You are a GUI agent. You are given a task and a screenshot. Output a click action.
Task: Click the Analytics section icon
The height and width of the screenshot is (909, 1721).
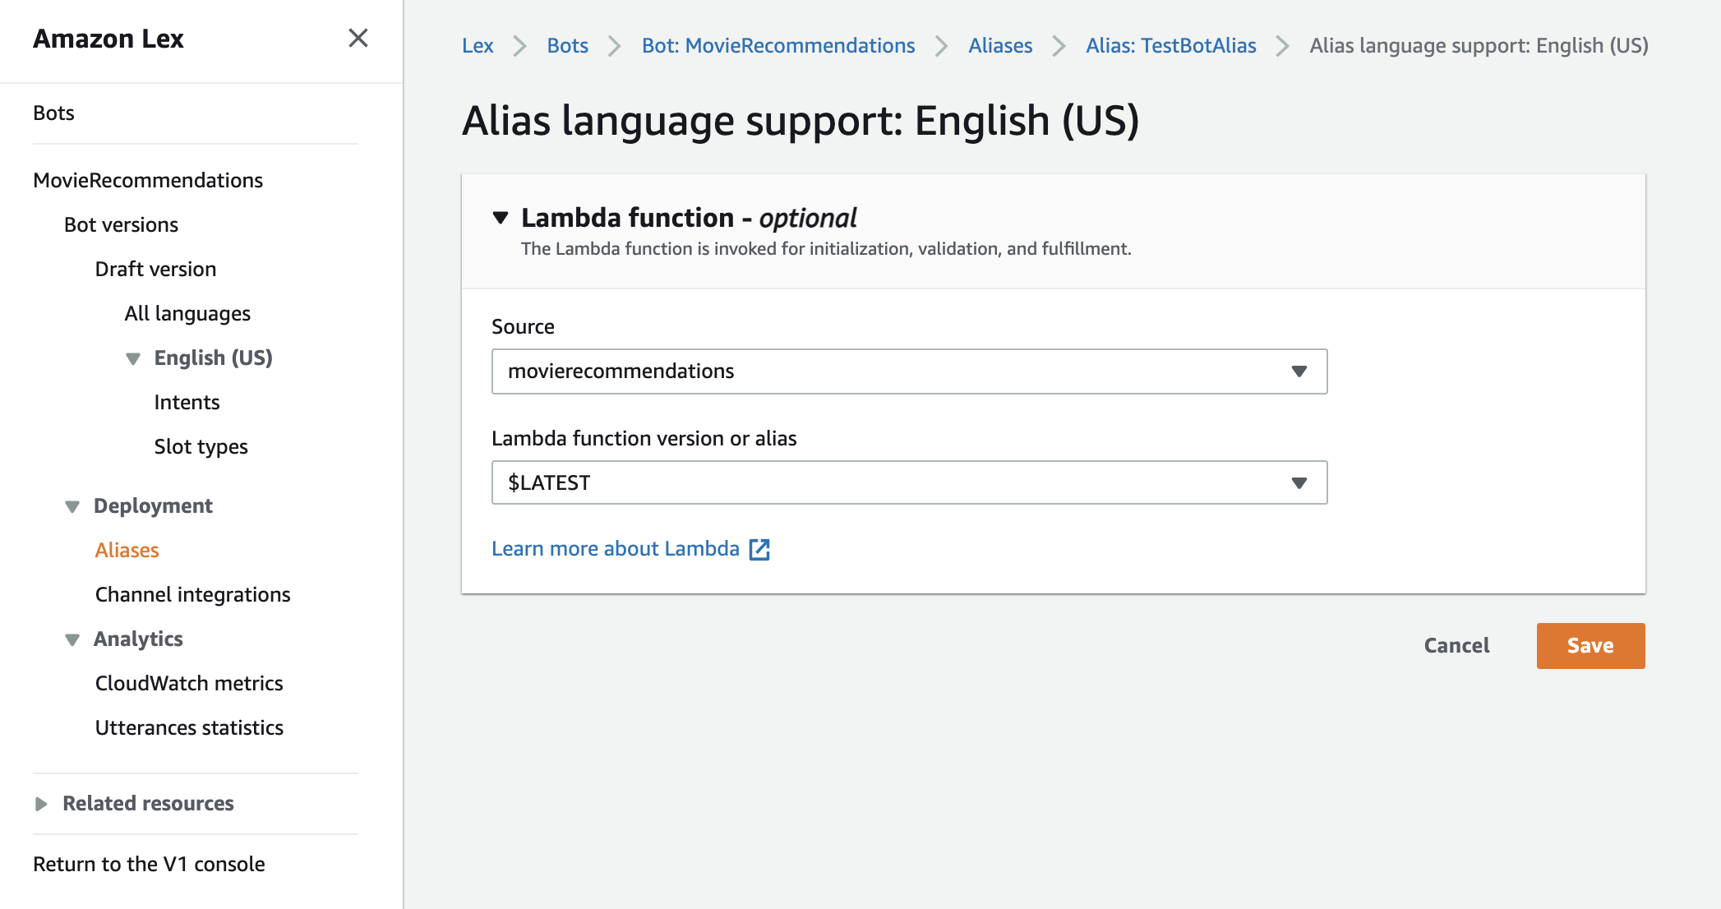point(72,639)
